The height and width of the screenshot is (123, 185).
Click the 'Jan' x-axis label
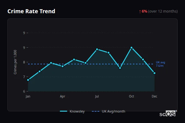pyautogui.click(x=28, y=96)
